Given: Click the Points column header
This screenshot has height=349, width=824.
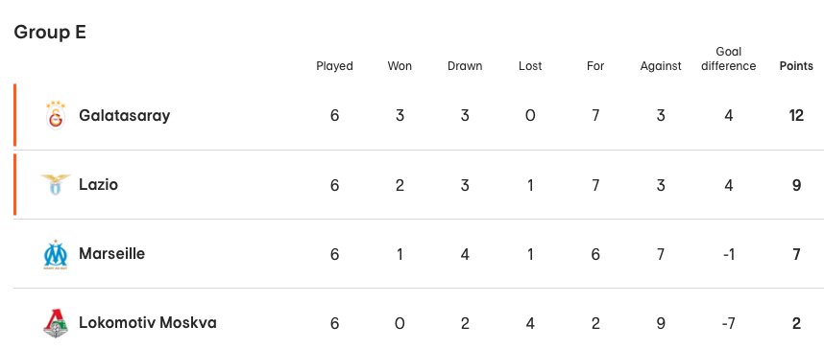Looking at the screenshot, I should tap(796, 66).
